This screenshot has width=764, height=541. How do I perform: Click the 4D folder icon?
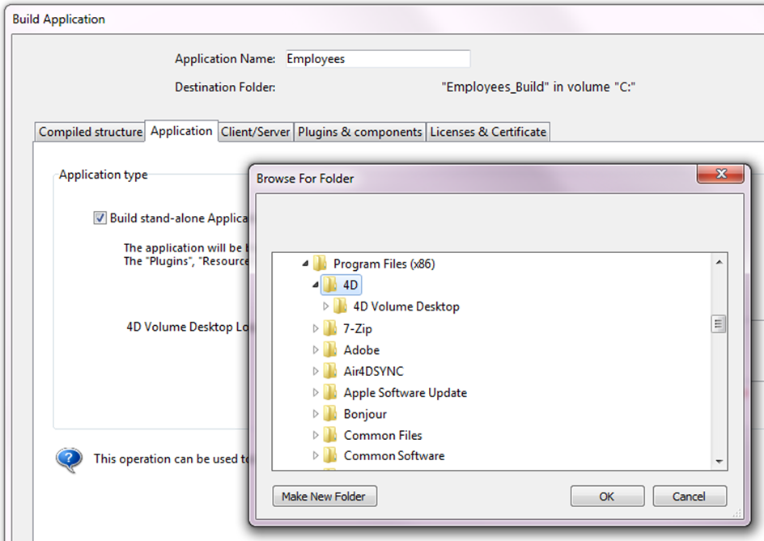point(330,285)
